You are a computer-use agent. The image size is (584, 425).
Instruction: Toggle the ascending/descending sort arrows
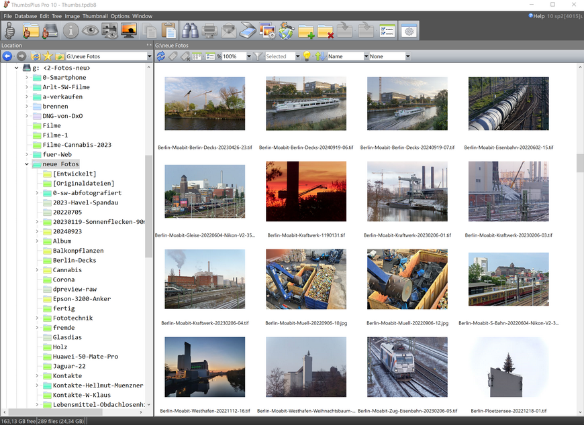click(320, 56)
